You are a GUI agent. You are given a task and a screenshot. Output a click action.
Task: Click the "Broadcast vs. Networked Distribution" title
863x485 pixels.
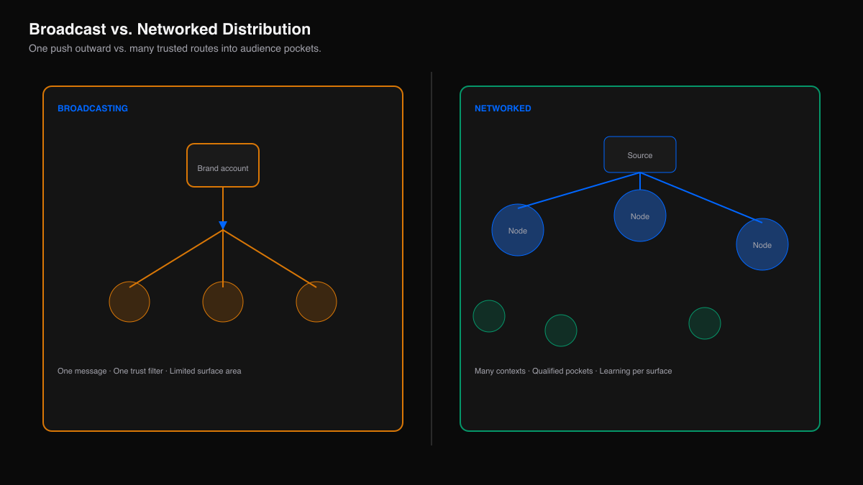coord(170,29)
